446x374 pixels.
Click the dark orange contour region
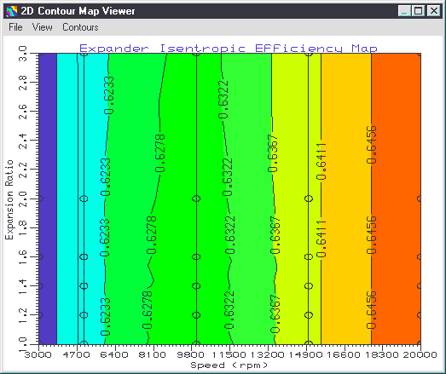point(396,199)
